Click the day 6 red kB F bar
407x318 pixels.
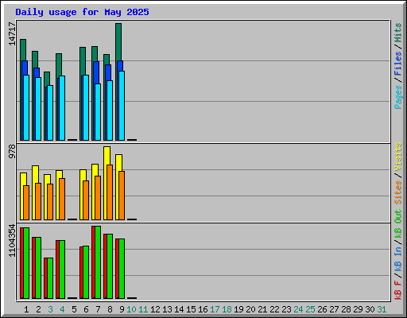pos(81,273)
